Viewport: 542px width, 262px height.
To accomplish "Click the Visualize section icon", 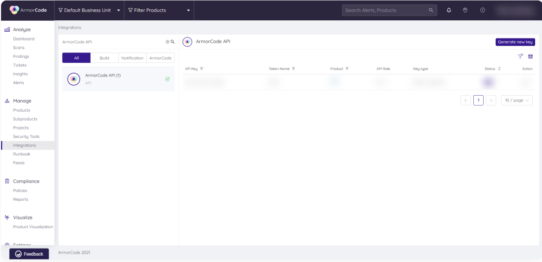I will pyautogui.click(x=7, y=217).
